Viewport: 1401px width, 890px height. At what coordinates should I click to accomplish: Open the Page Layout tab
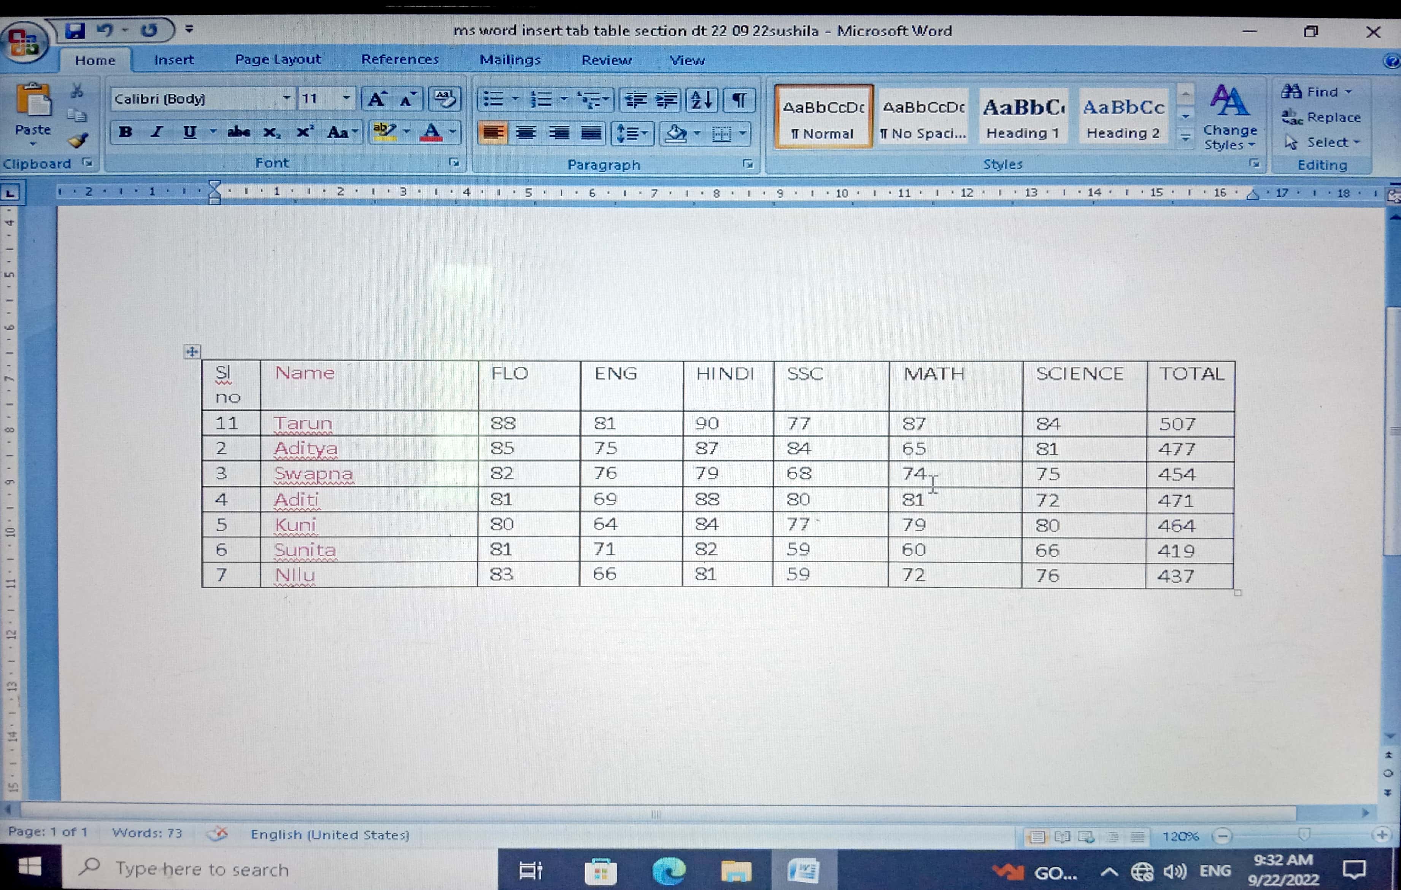278,59
